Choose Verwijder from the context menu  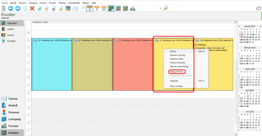pos(186,81)
